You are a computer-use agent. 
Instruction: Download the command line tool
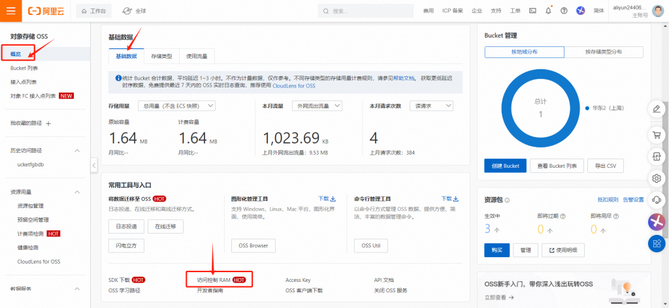(x=450, y=198)
